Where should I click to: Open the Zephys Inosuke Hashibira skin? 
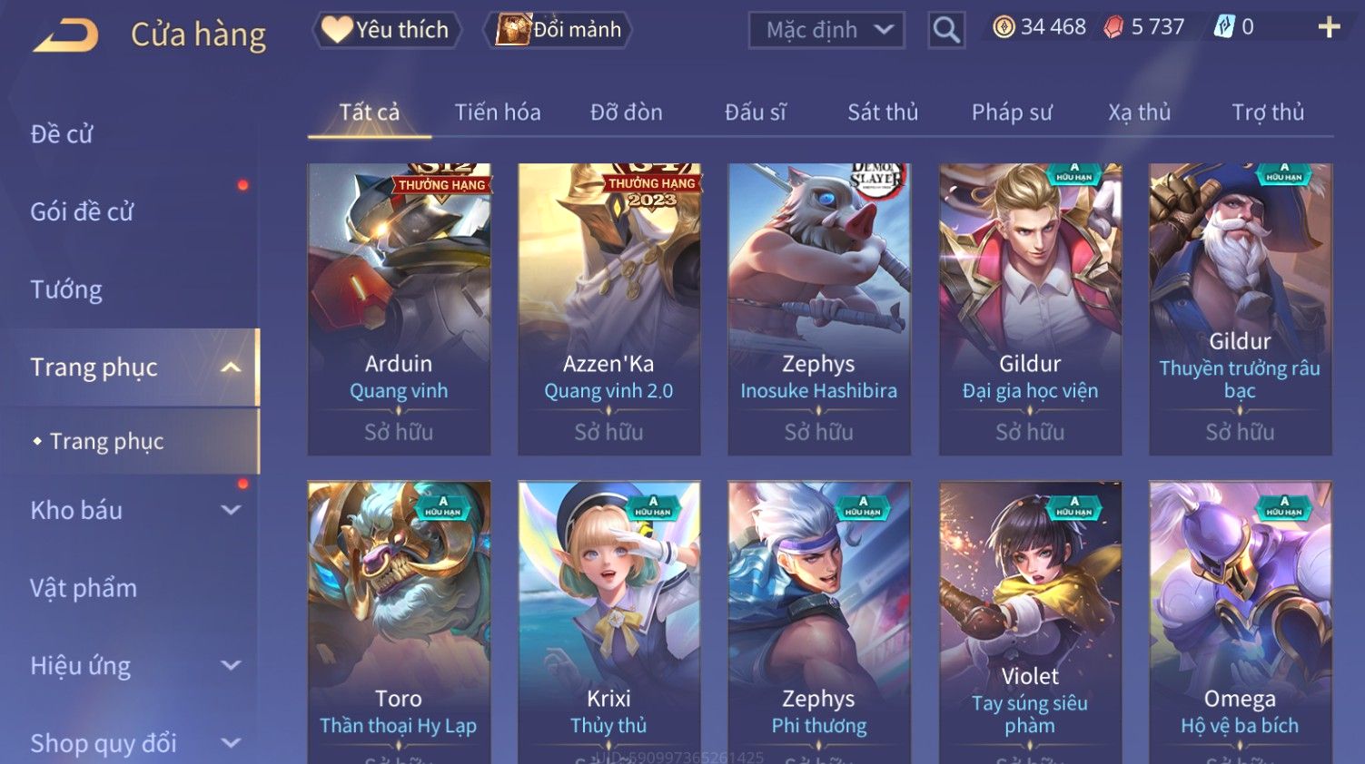819,309
